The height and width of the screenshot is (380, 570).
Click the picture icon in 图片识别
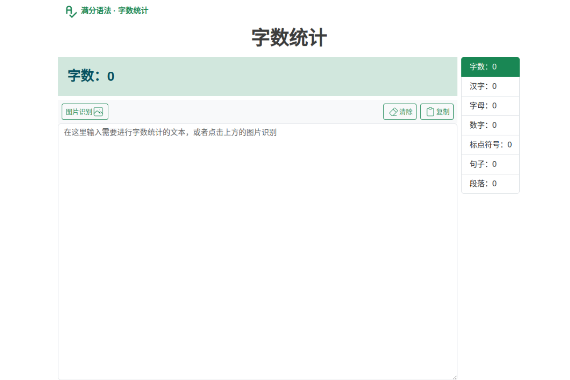98,112
